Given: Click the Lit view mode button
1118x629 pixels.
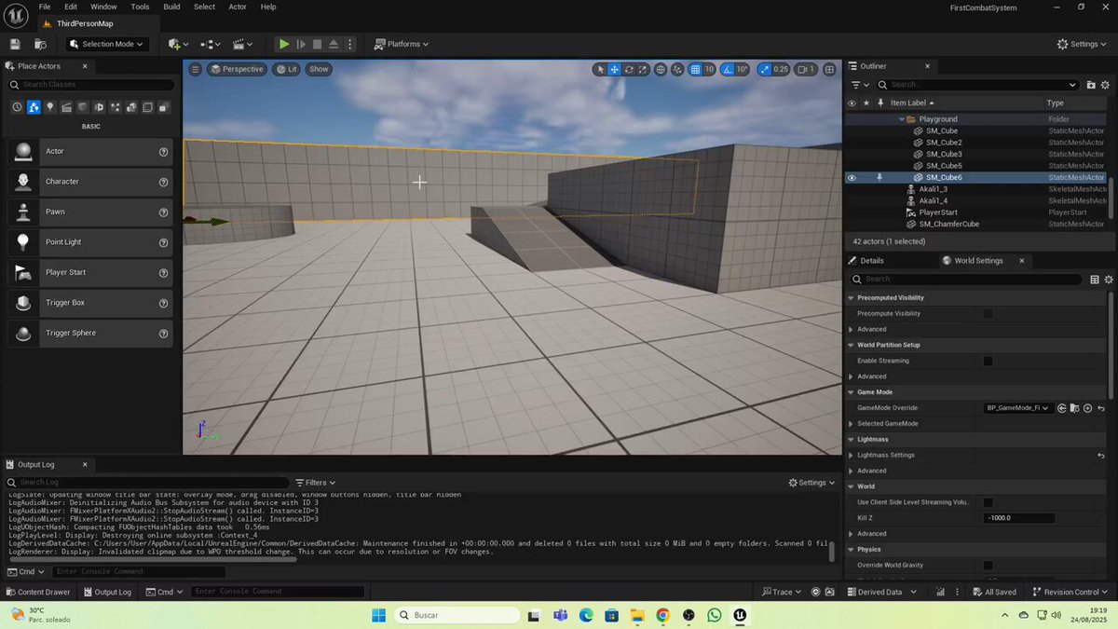Looking at the screenshot, I should [x=286, y=69].
